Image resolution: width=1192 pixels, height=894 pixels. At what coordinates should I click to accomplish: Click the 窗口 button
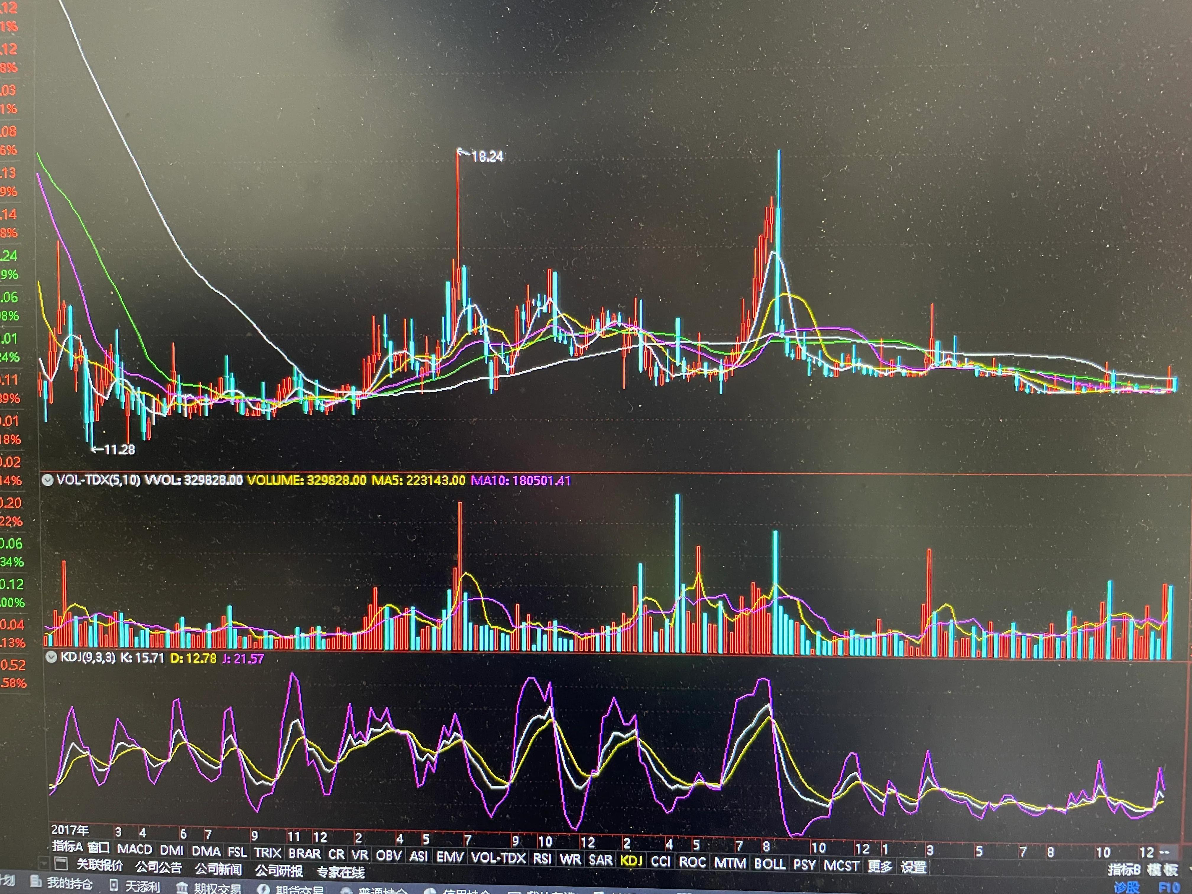pos(99,848)
